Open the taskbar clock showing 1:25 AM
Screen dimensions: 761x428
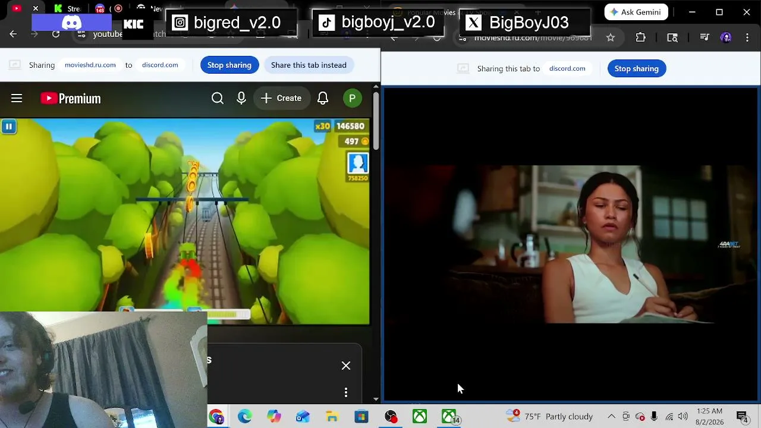pyautogui.click(x=709, y=416)
